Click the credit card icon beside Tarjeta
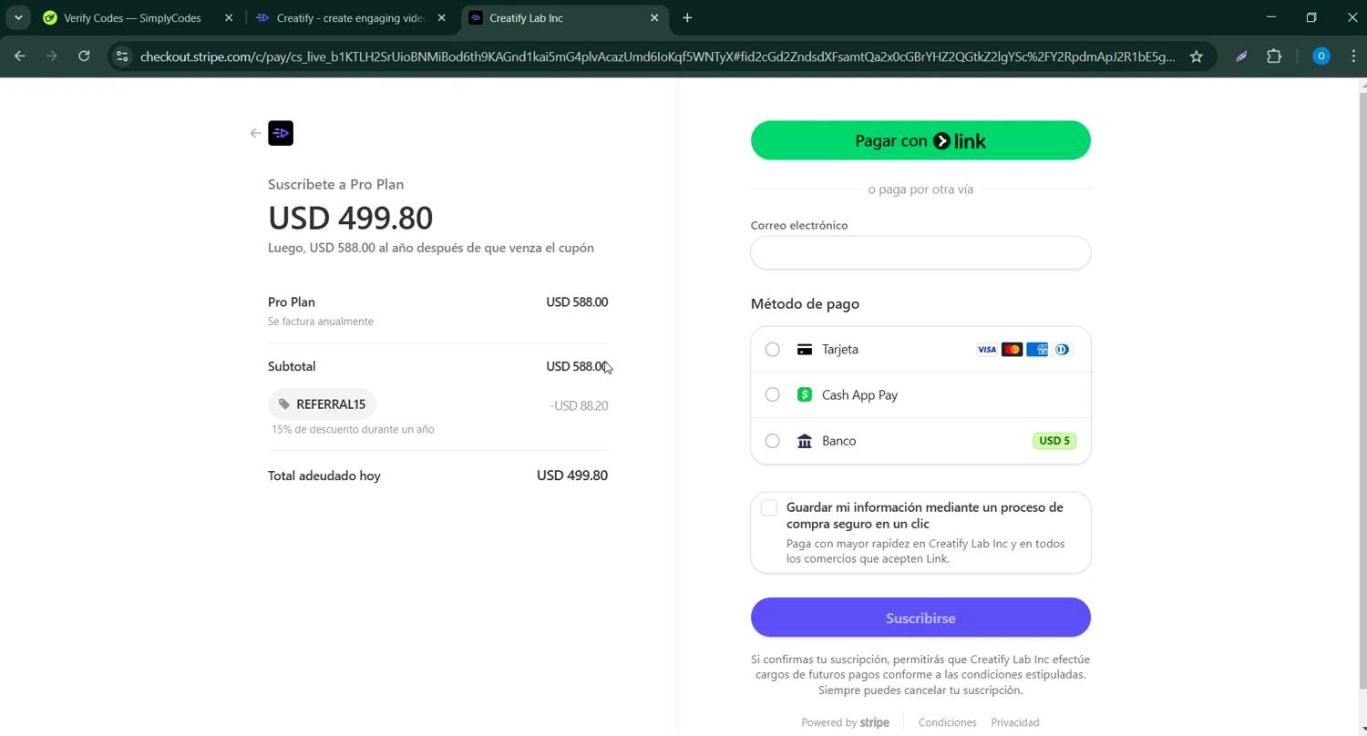 [x=805, y=350]
